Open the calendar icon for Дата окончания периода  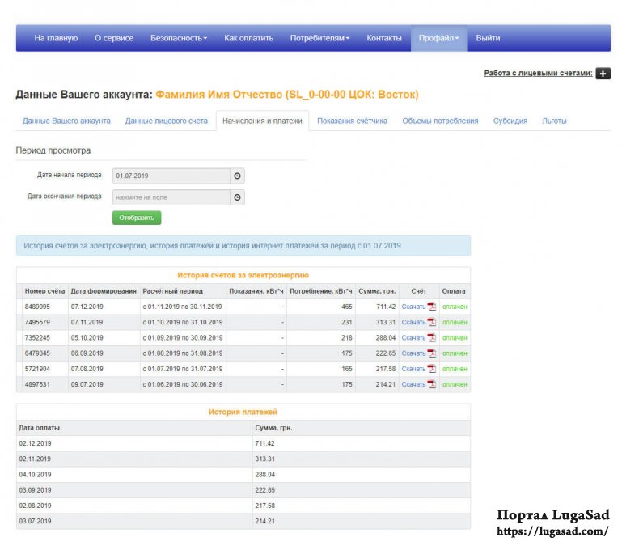(x=237, y=197)
